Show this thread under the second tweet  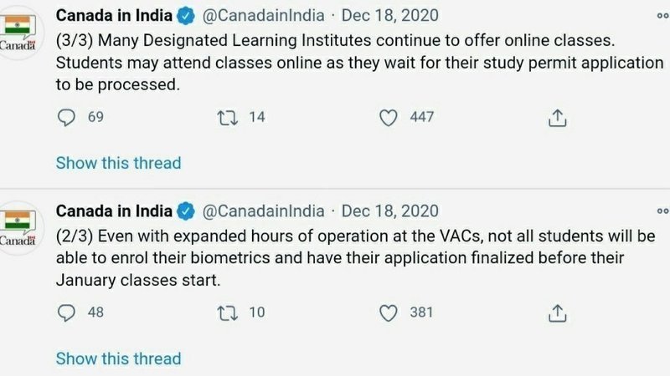click(118, 358)
